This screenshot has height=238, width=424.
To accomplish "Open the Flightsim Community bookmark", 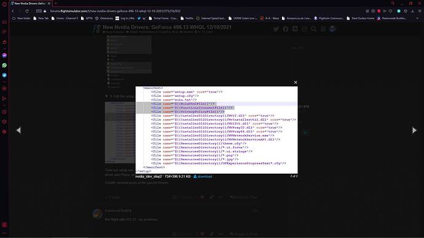I will [x=329, y=18].
